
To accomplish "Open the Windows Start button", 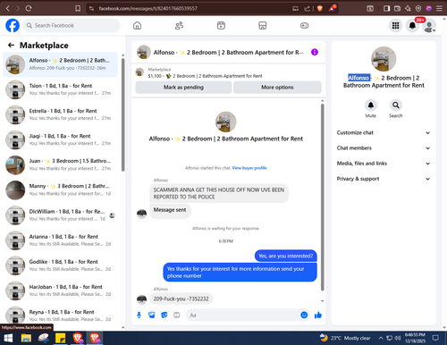I will click(8, 338).
